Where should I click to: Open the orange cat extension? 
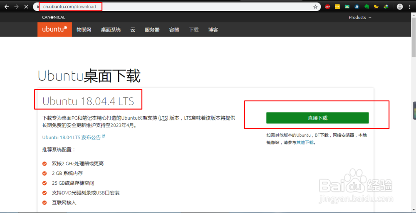point(376,7)
